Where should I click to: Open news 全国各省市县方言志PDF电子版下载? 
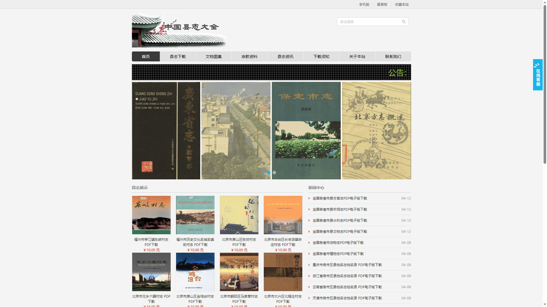click(340, 198)
